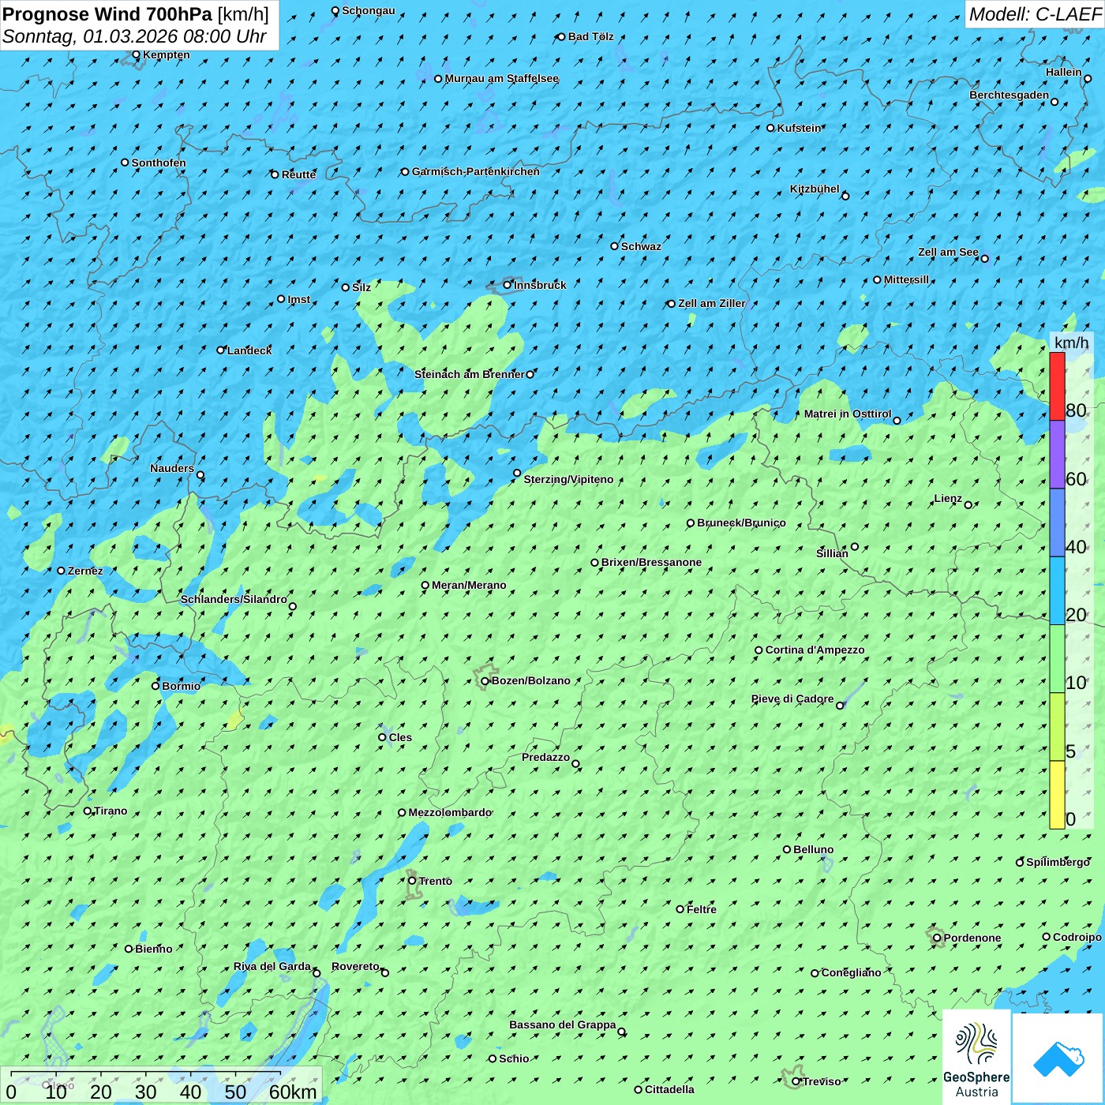
Task: Click the Treviso city marker
Action: [x=796, y=1081]
